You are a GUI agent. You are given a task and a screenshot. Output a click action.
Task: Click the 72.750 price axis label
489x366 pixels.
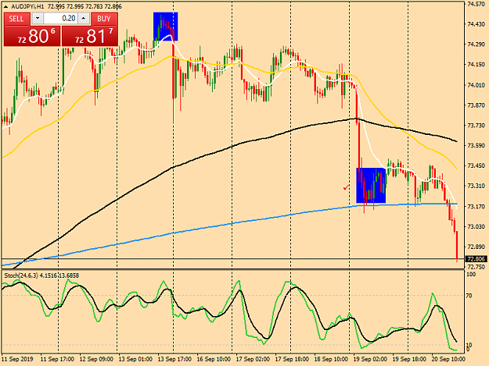(x=476, y=267)
